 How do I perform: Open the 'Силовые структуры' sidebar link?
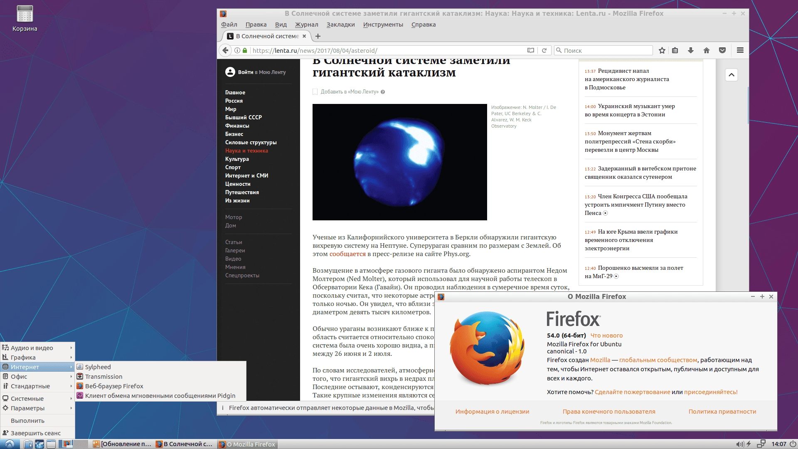pyautogui.click(x=251, y=142)
